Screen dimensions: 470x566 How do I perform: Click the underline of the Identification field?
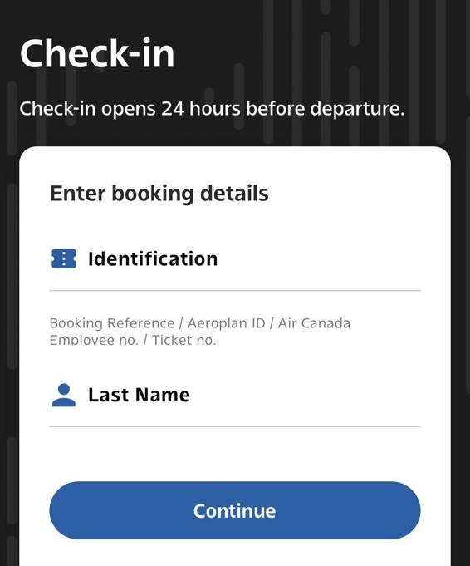[x=235, y=290]
